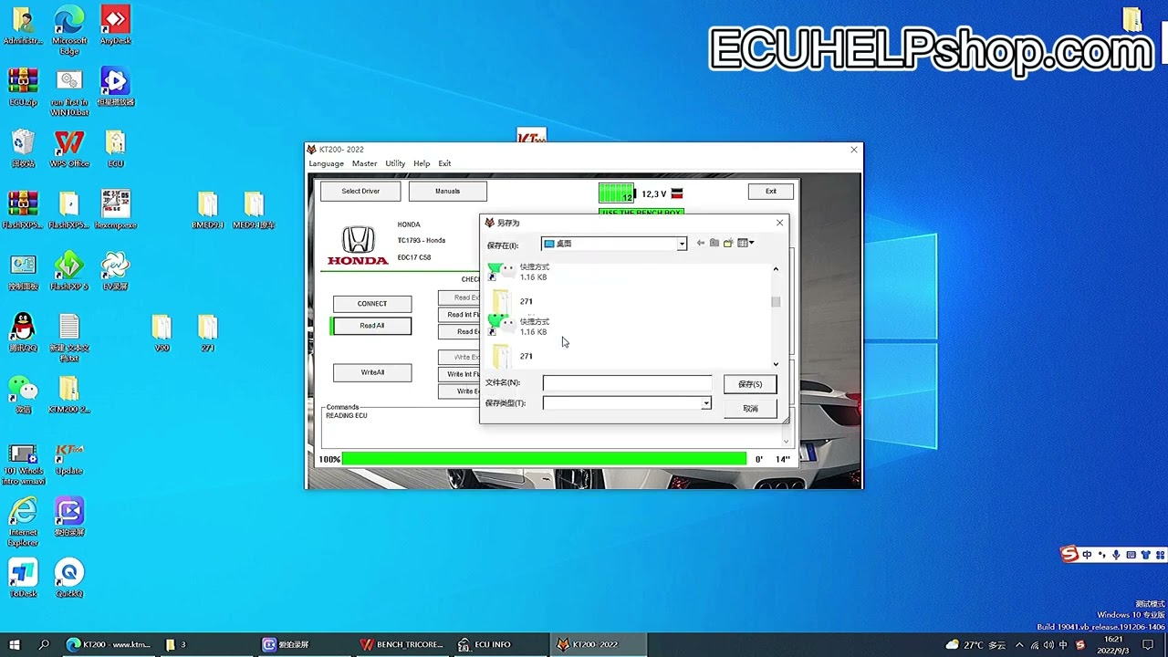Expand the file type dropdown

coord(705,403)
